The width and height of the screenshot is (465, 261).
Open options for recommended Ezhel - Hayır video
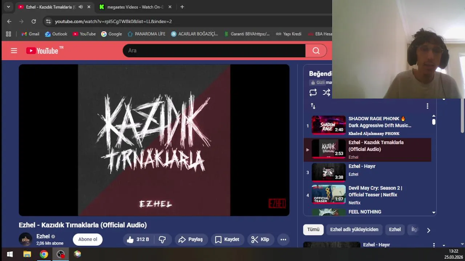tap(434, 245)
